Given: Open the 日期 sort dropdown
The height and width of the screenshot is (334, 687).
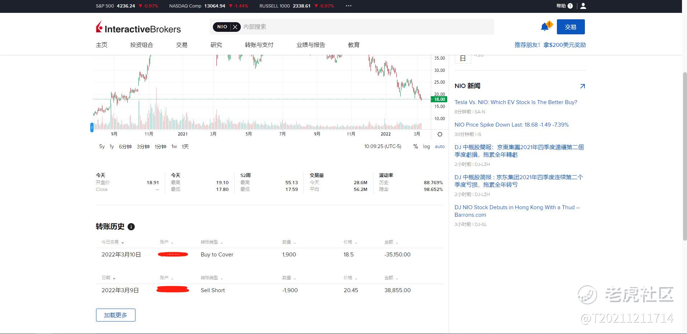Looking at the screenshot, I should coord(109,278).
